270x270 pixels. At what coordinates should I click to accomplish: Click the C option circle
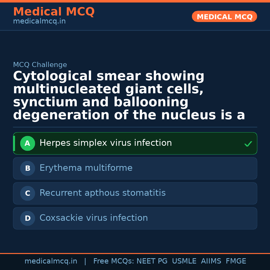point(27,193)
